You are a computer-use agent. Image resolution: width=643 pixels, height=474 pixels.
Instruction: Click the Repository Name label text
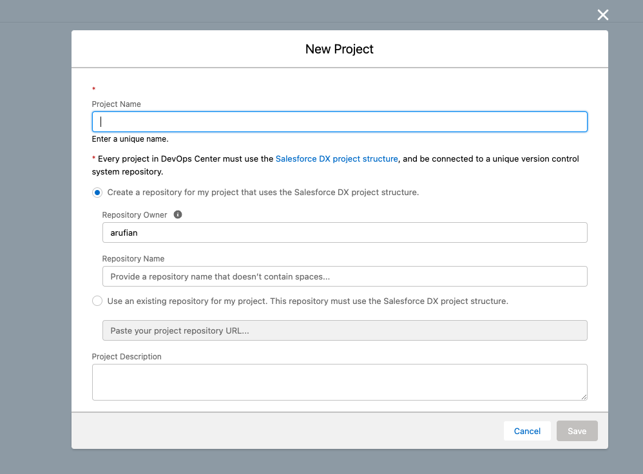click(x=133, y=259)
